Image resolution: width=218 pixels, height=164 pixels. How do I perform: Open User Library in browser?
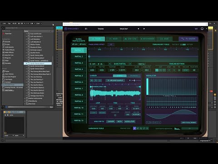[9, 74]
